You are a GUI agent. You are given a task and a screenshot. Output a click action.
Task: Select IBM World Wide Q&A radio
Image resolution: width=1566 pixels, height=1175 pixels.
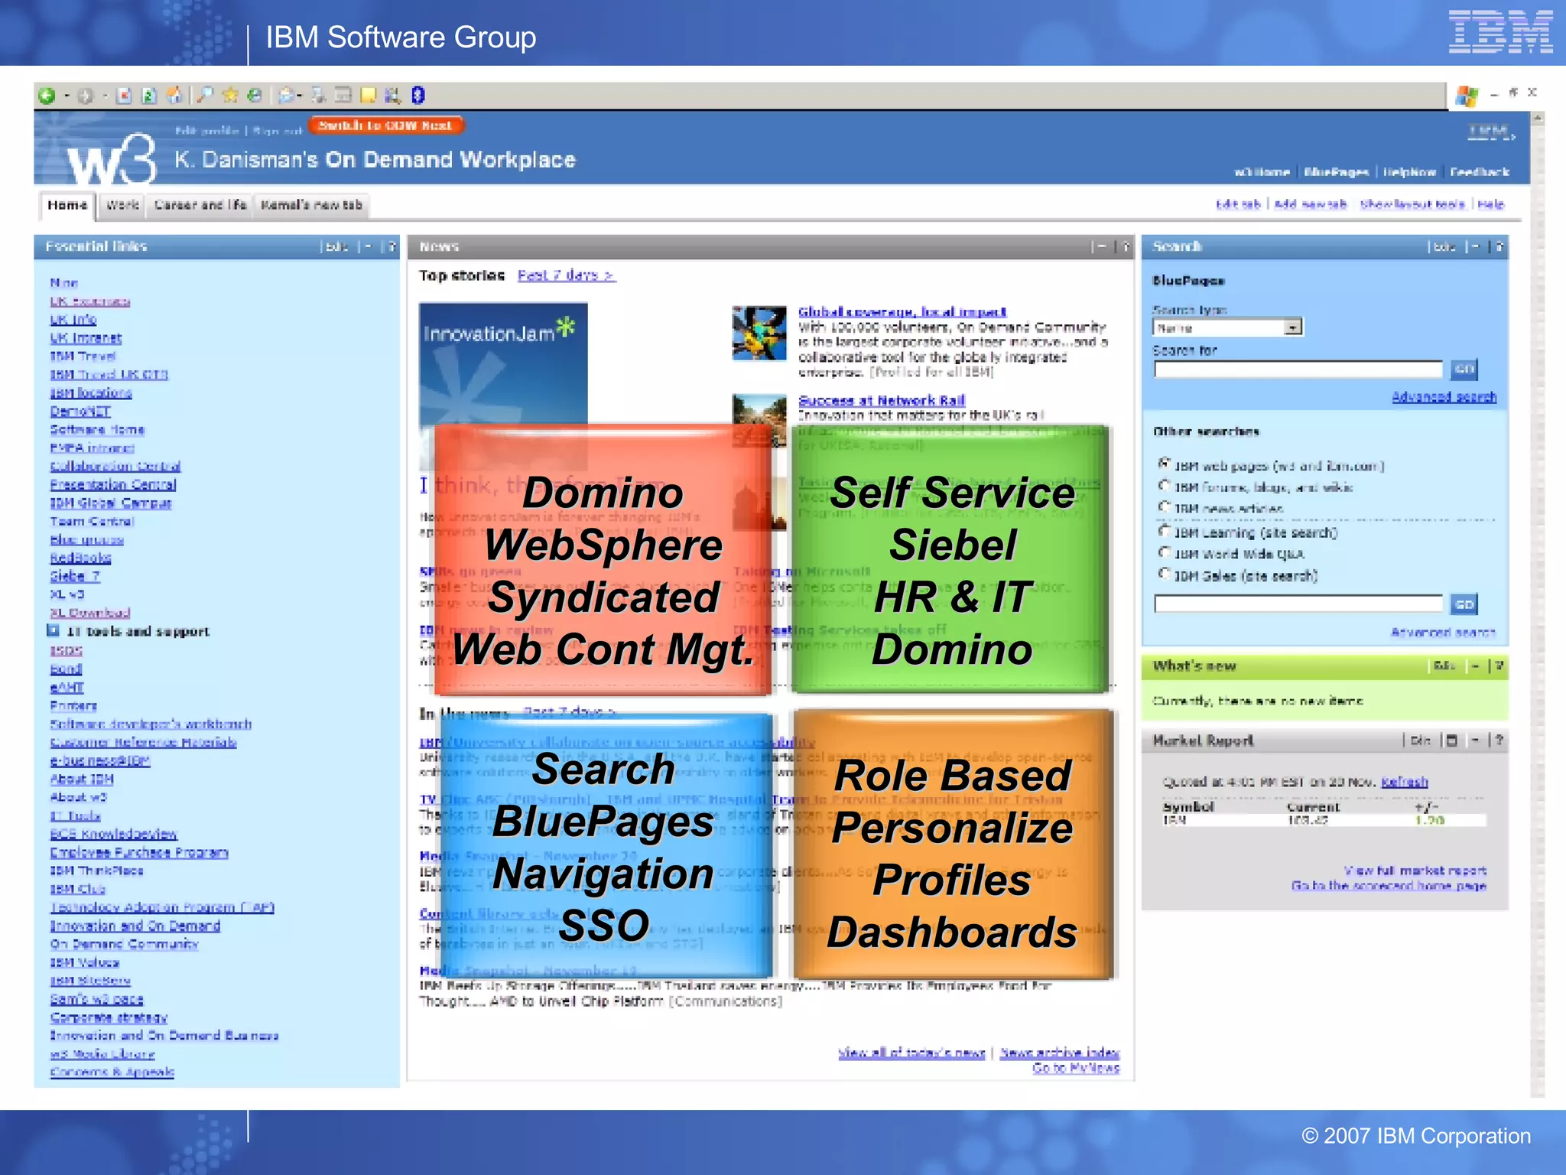(x=1164, y=552)
